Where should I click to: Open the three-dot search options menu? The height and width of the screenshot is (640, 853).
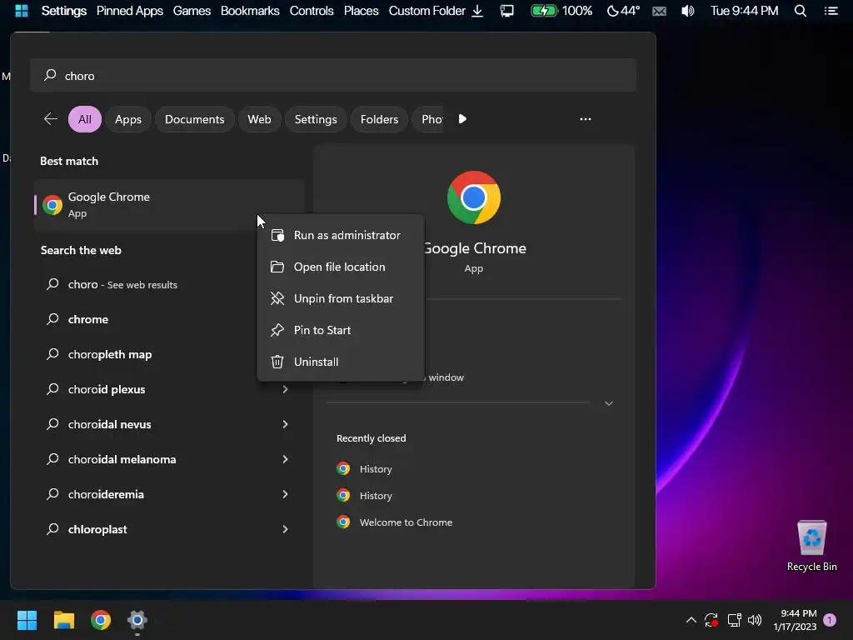[586, 119]
